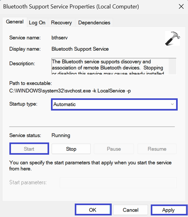The image size is (188, 217).
Task: Open the Log On tab
Action: click(x=37, y=23)
